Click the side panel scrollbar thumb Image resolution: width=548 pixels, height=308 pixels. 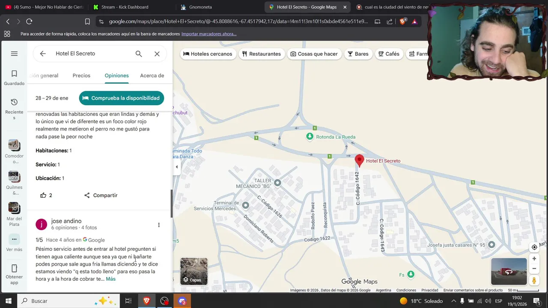click(x=172, y=204)
